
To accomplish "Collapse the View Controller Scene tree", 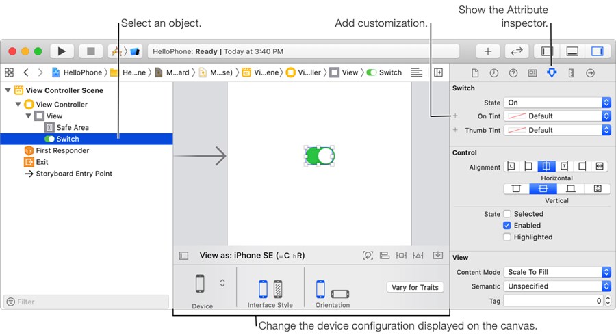I will tap(8, 90).
